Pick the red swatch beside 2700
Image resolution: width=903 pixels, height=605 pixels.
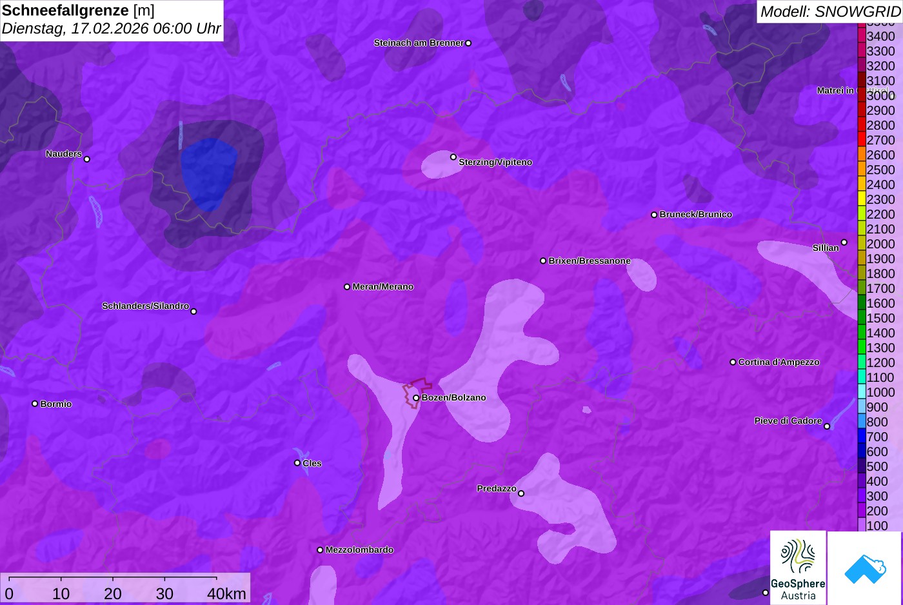tap(862, 139)
